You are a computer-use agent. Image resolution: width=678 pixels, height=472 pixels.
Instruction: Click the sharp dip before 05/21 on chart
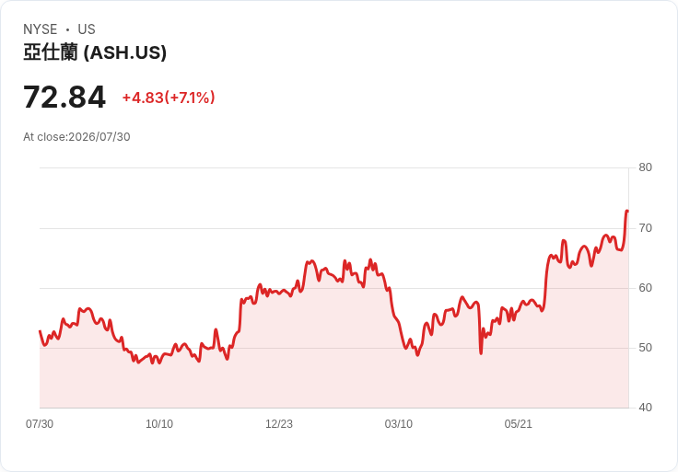tap(481, 353)
